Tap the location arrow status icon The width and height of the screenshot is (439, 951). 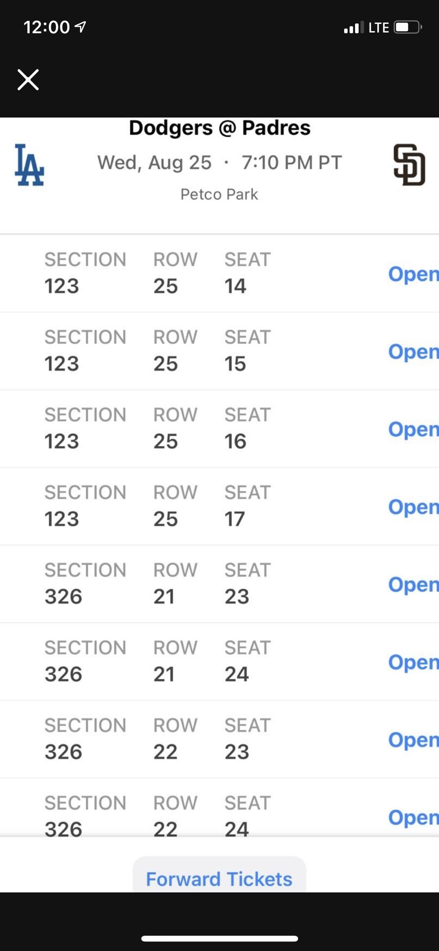(80, 27)
